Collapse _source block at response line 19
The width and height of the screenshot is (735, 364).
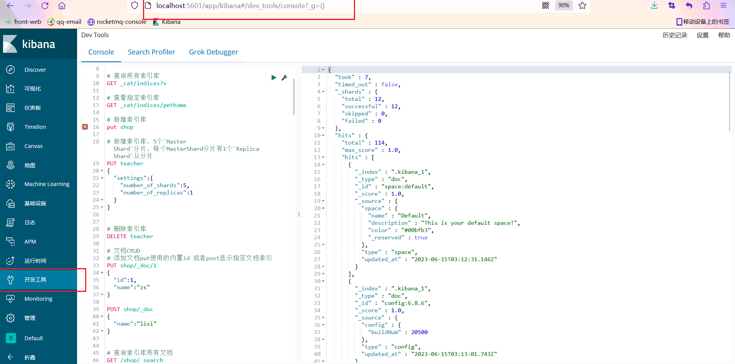click(x=323, y=201)
